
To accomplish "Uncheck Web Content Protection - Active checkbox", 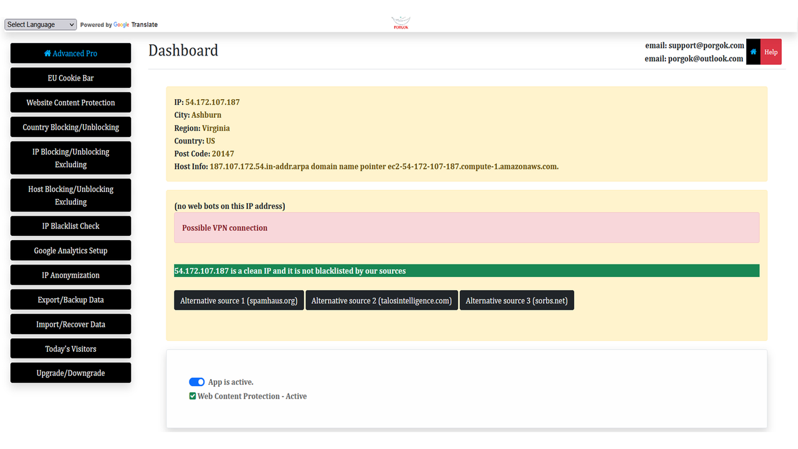I will point(193,396).
